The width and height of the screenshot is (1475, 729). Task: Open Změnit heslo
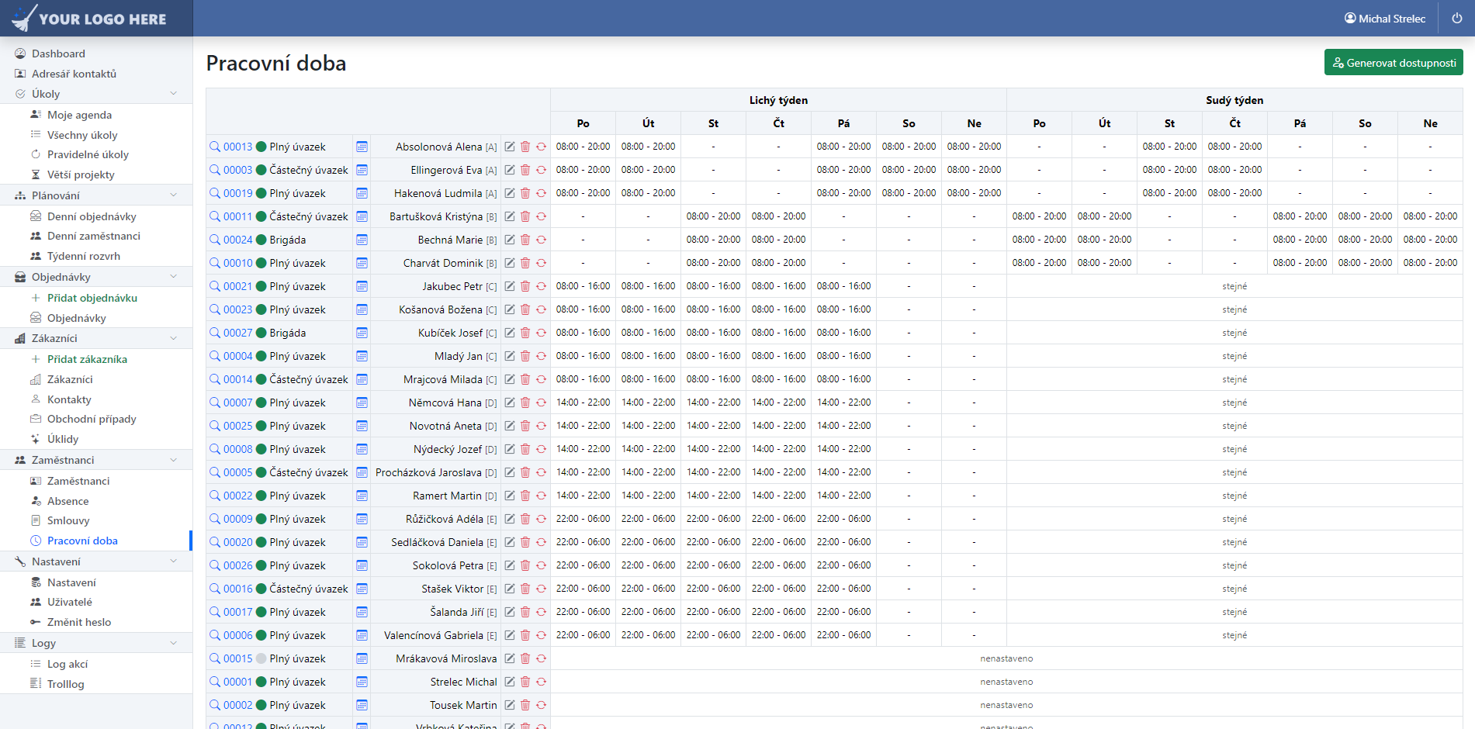tap(79, 622)
